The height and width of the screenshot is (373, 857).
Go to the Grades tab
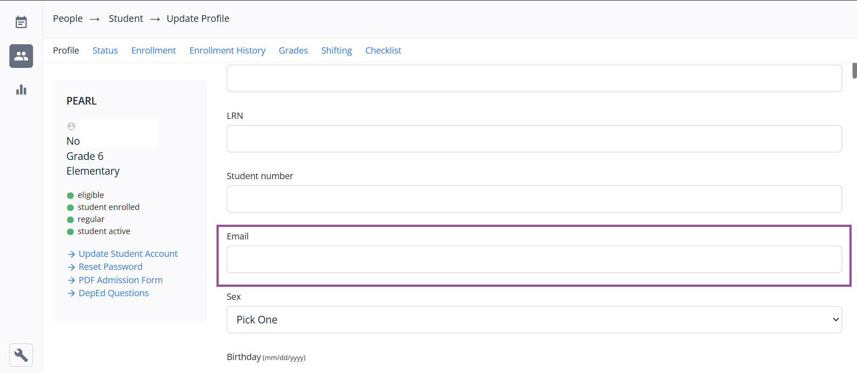(293, 50)
